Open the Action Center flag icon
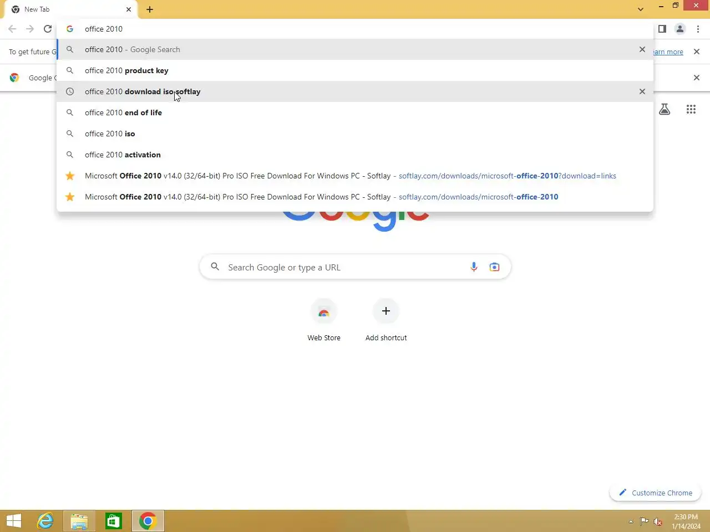The height and width of the screenshot is (532, 710). [x=644, y=521]
